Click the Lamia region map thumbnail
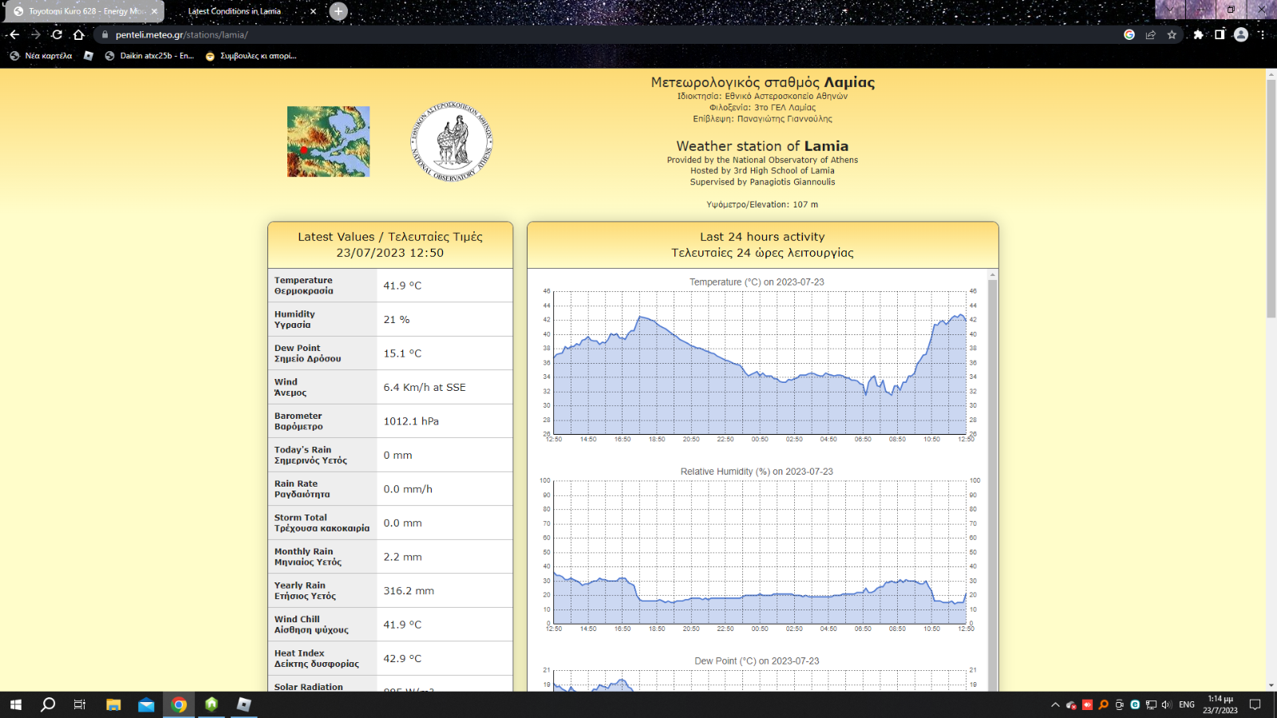1277x718 pixels. pyautogui.click(x=328, y=141)
